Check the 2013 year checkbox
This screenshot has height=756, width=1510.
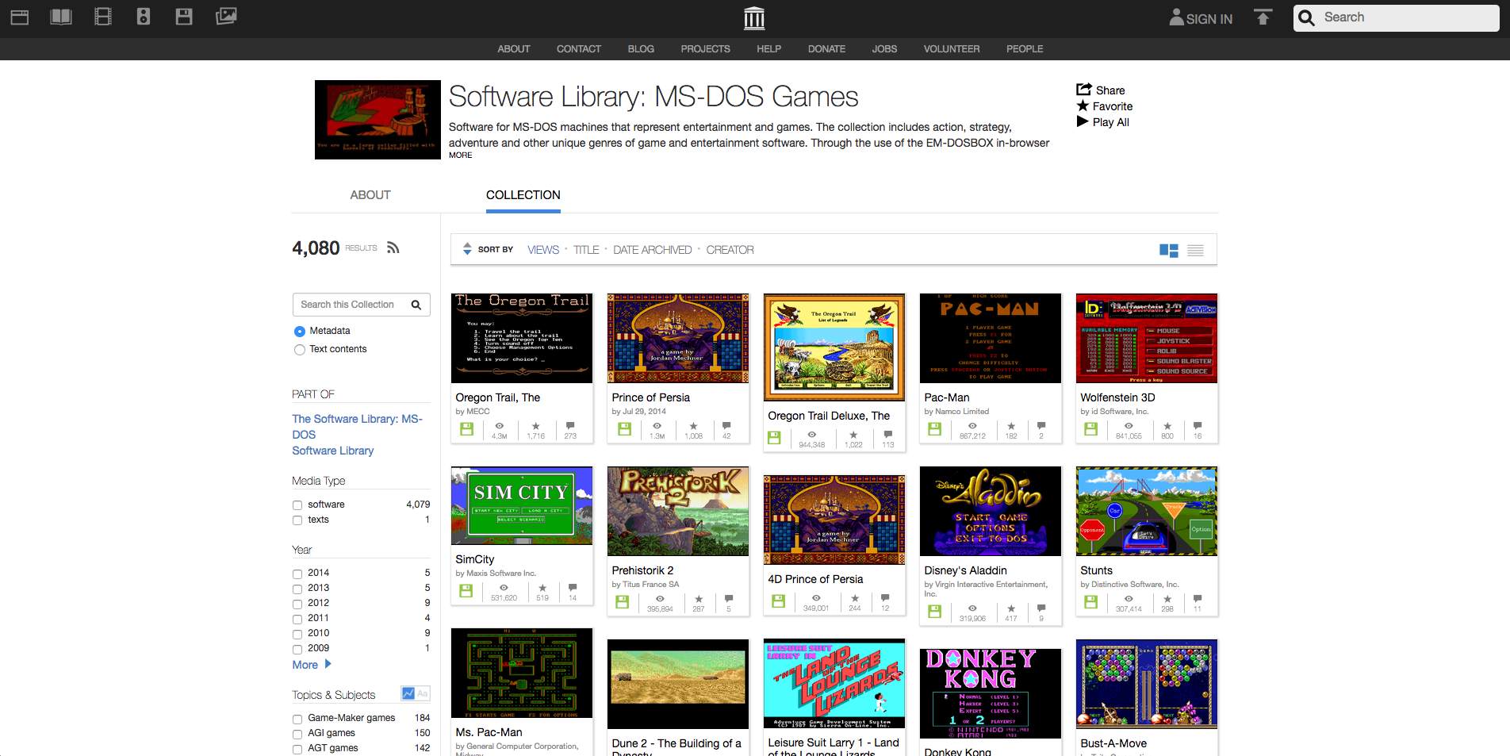pos(297,589)
